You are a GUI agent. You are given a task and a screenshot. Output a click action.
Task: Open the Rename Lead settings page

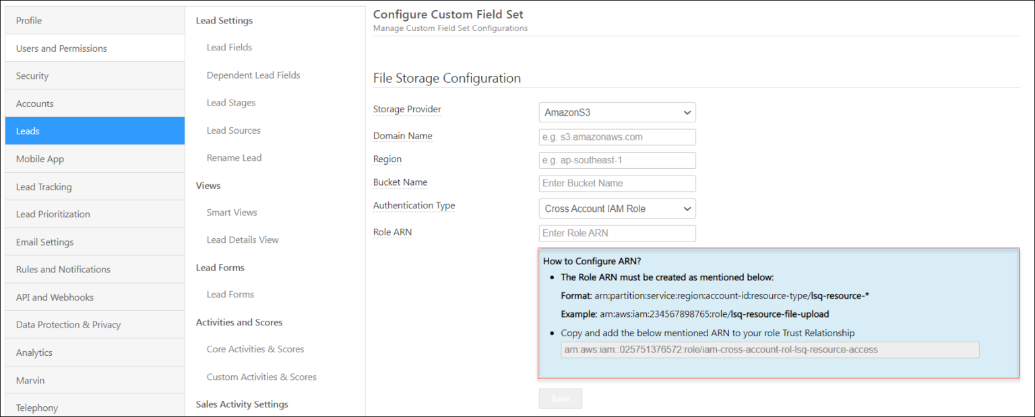click(x=234, y=157)
